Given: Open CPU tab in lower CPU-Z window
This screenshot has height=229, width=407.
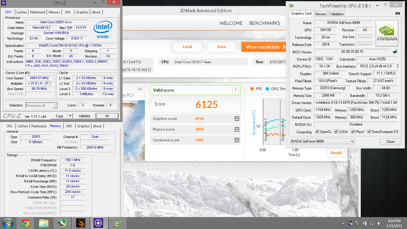Looking at the screenshot, I should click(10, 126).
